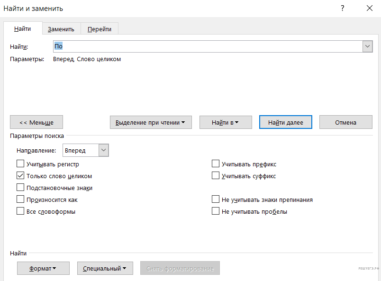Viewport: 381px width, 281px height.
Task: Click the Найти далее button
Action: point(285,122)
